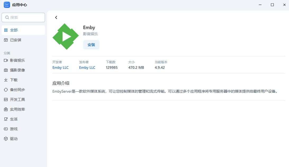Screen dimensions: 289x167
Task: Click the App Center store logo icon
Action: (x=7, y=5)
